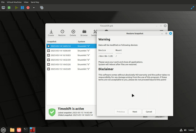Click Cancel in Restore Snapshot dialog
This screenshot has height=133, width=196.
tap(149, 112)
